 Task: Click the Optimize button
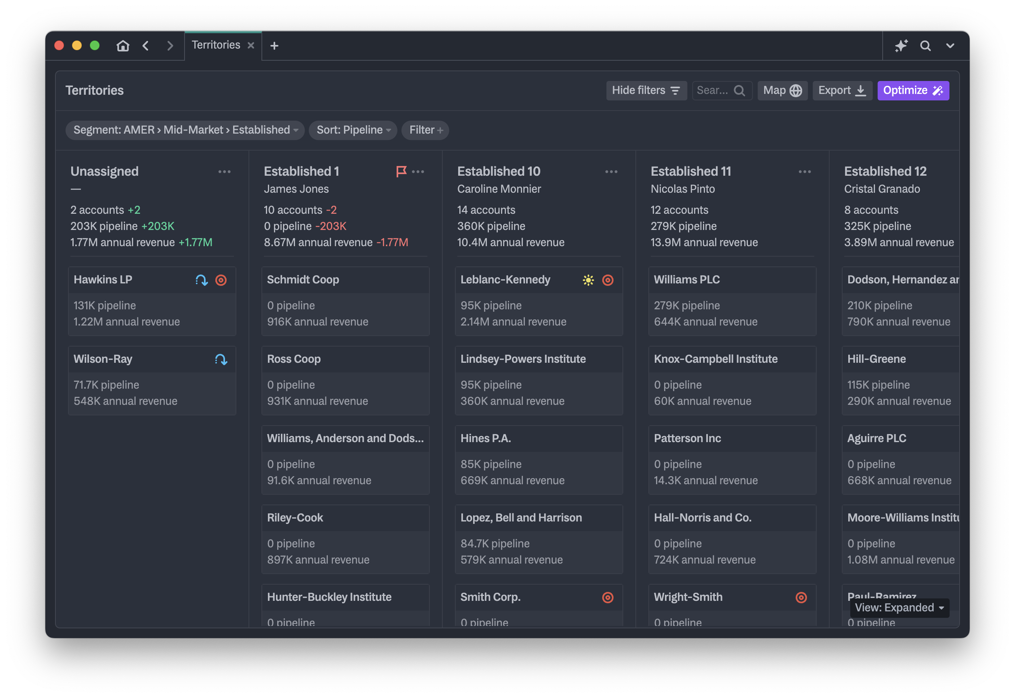[x=913, y=91]
